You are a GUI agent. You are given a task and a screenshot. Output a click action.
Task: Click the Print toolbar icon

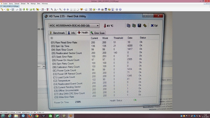point(102,9)
